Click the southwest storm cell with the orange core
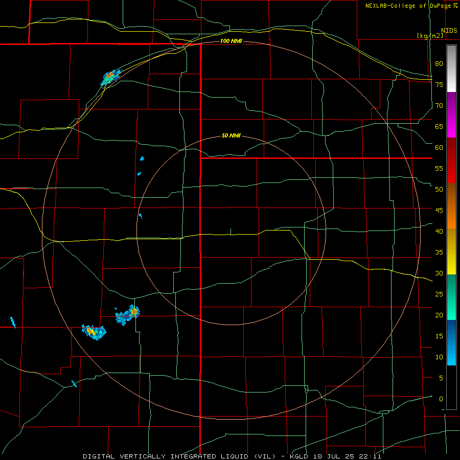Image resolution: width=460 pixels, height=460 pixels. 128,315
